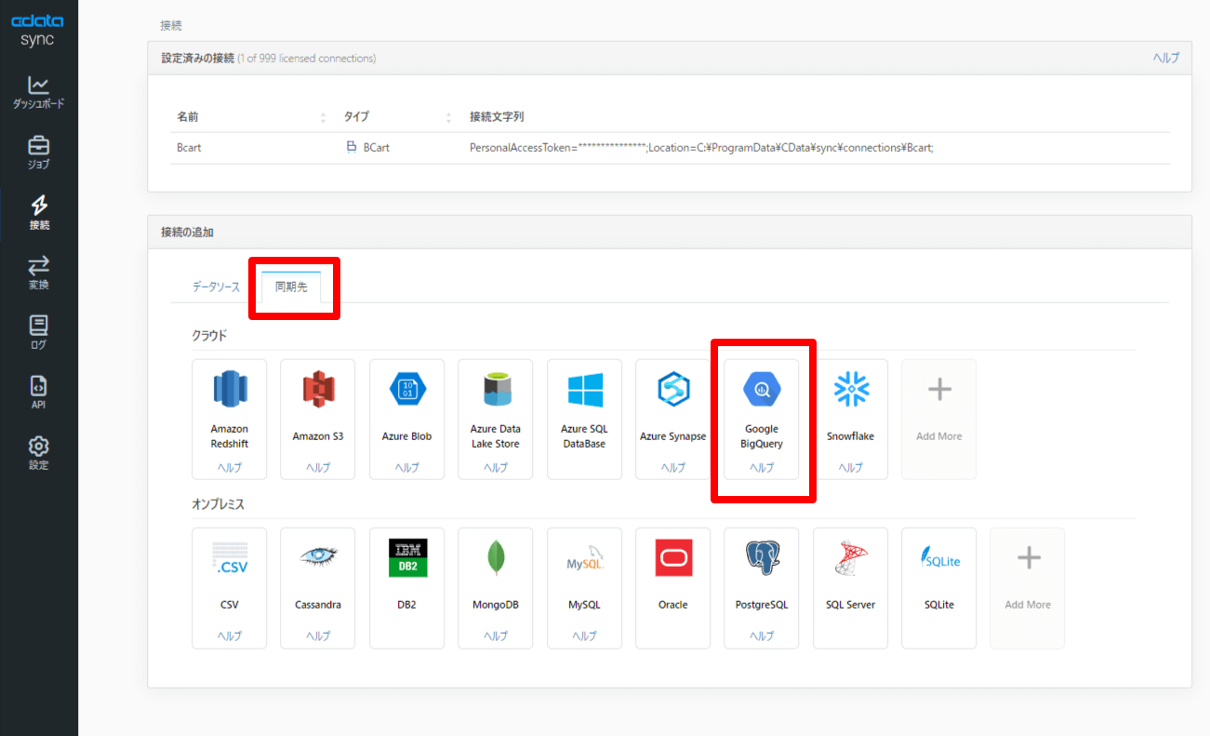Open the ヘルプ link under Azure Data Lake Store
The image size is (1210, 736).
pyautogui.click(x=496, y=468)
